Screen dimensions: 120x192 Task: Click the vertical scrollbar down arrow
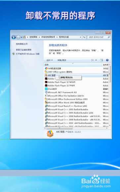pos(110,125)
